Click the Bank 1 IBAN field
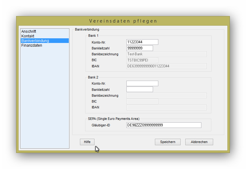The width and height of the screenshot is (246, 169). 166,66
